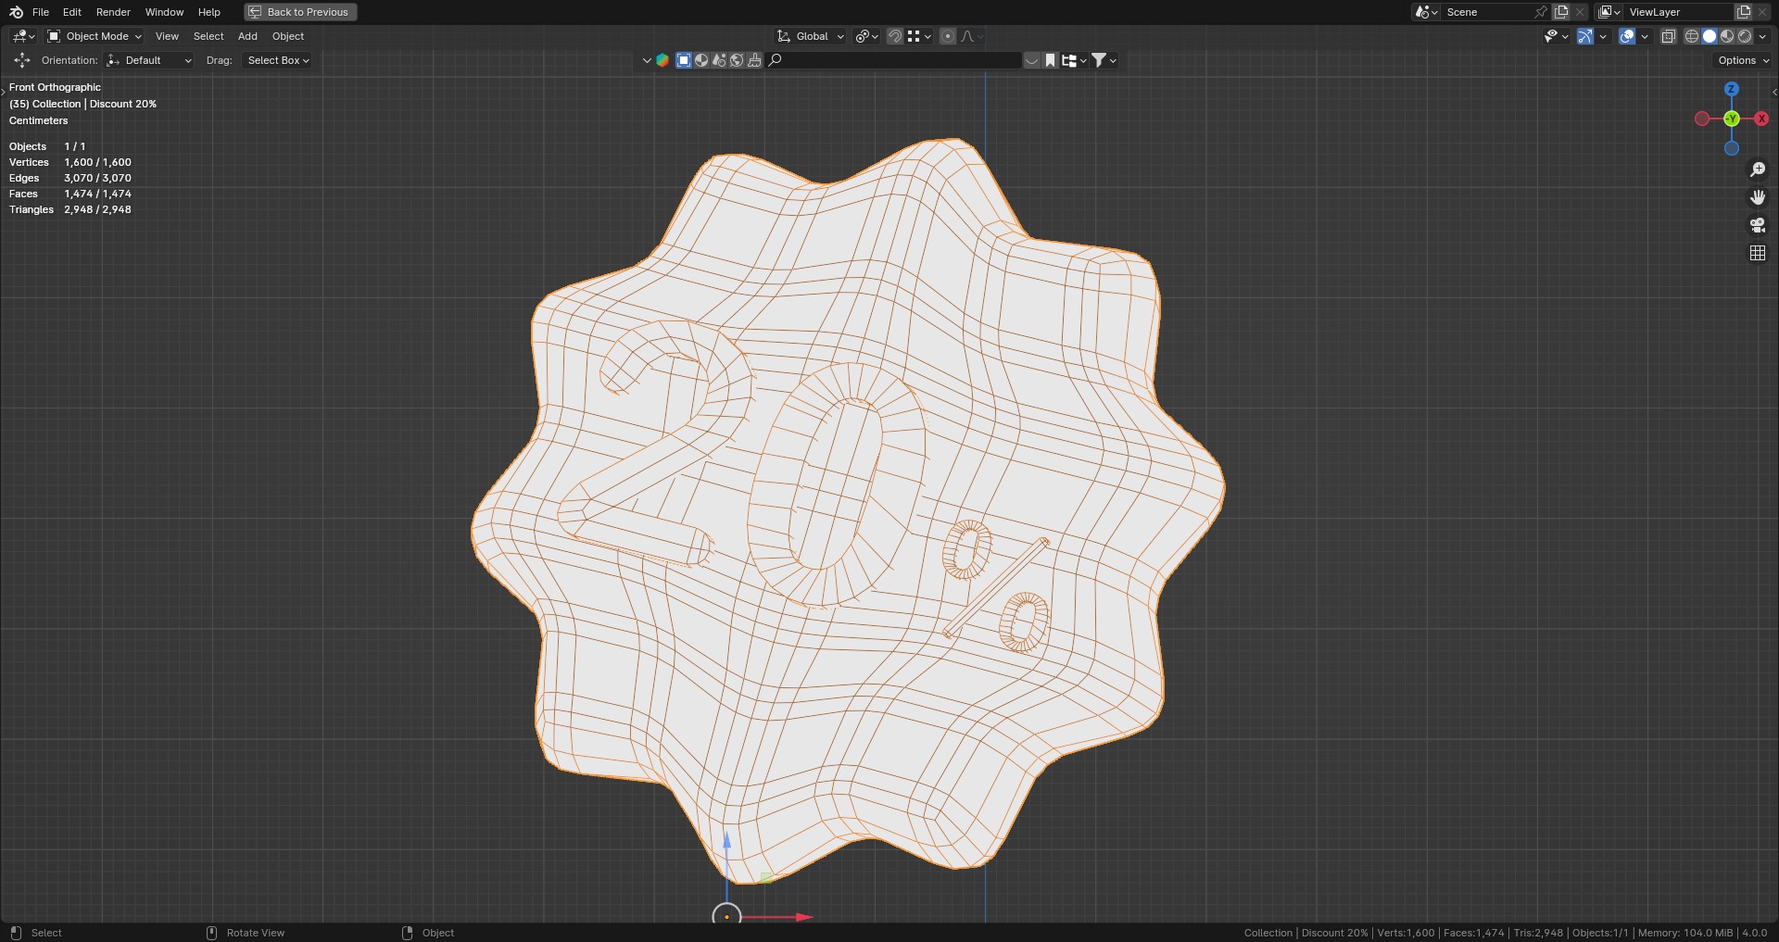Toggle perspective/orthographic grid icon
The image size is (1779, 942).
[x=1757, y=253]
